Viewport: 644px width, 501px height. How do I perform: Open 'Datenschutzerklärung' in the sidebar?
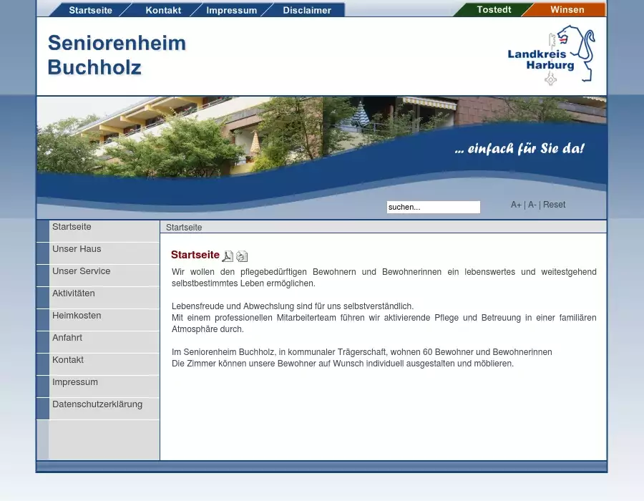click(x=97, y=404)
